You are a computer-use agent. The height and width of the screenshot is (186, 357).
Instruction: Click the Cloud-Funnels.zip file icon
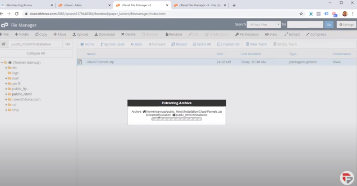point(80,62)
